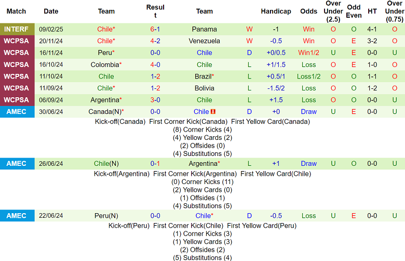405x261 pixels.
Task: Select the WCPSA label dated 16/11/24
Action: (x=17, y=53)
